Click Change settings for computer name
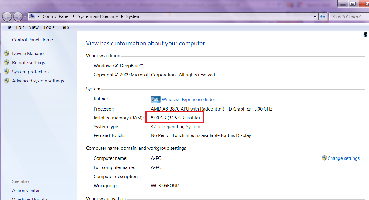The image size is (369, 200). (343, 158)
